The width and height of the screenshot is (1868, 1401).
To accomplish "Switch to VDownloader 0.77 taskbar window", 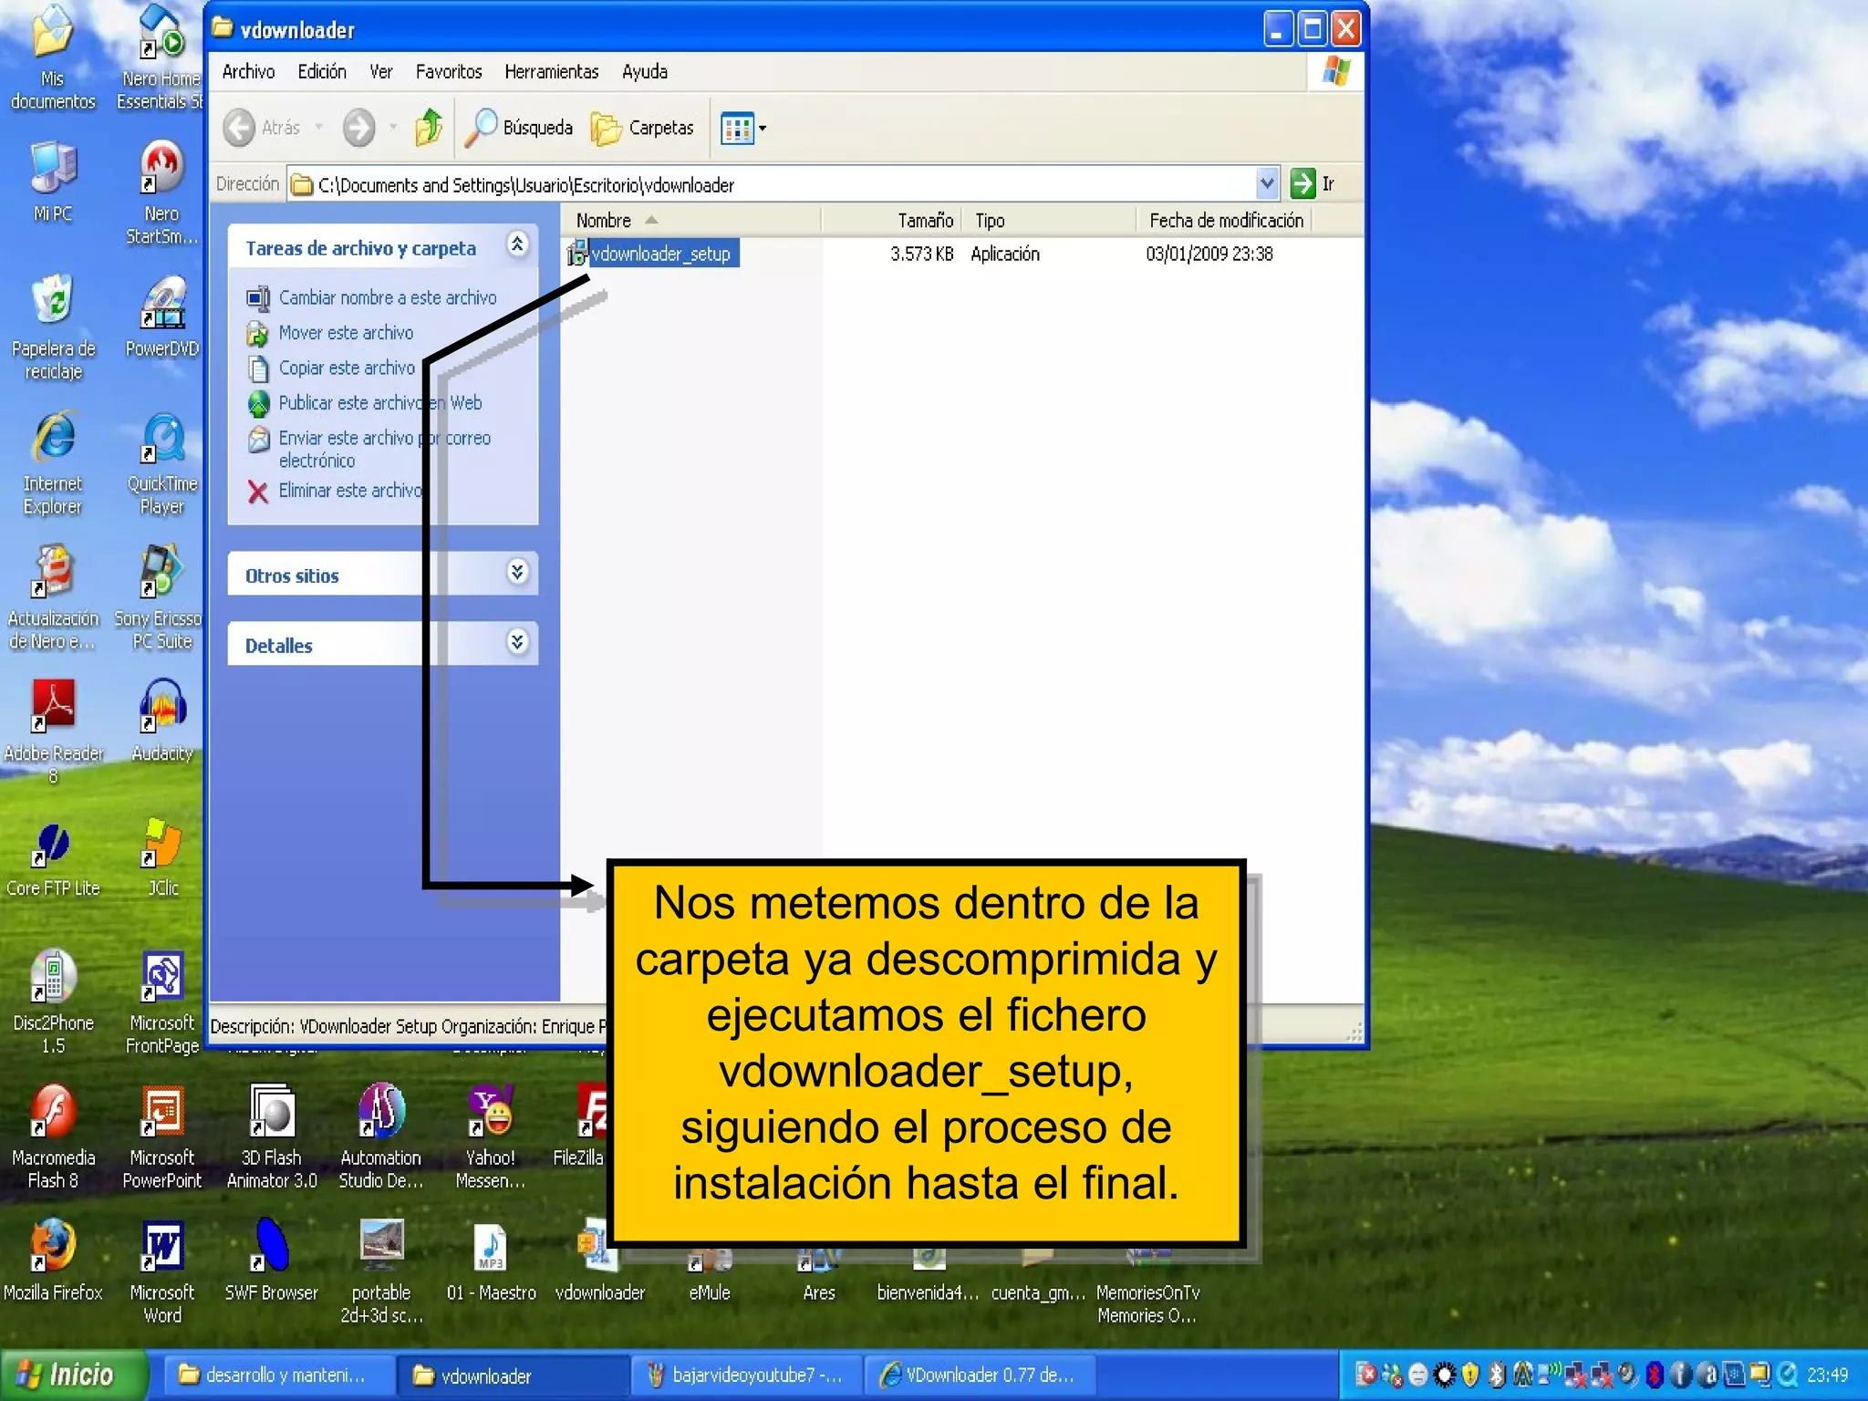I will pyautogui.click(x=981, y=1375).
